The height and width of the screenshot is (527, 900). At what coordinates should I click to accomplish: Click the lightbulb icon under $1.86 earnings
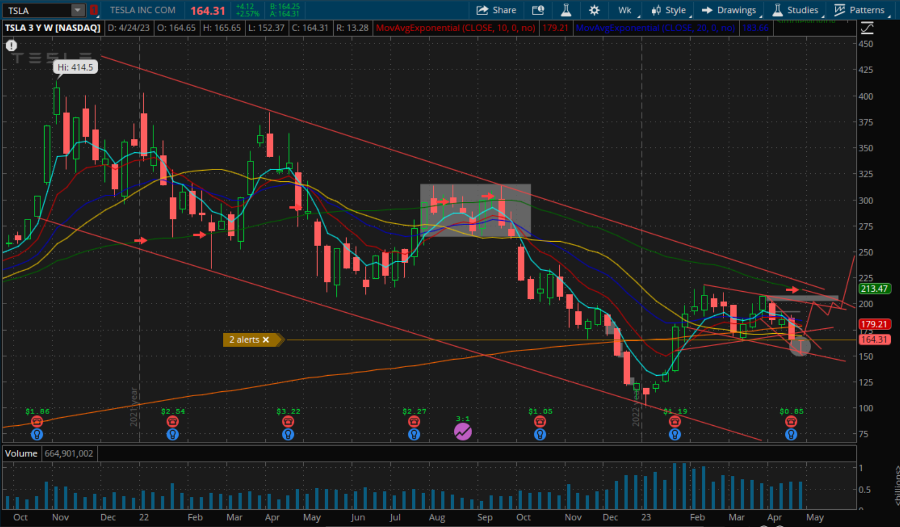37,434
